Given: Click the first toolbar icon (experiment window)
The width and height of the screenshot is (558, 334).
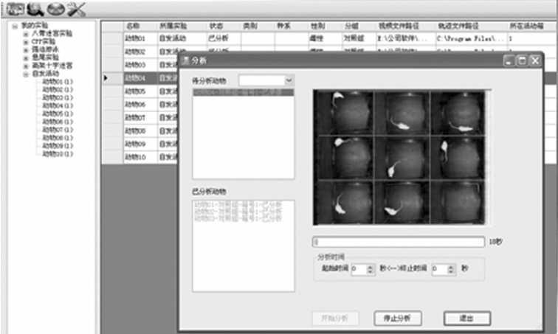Looking at the screenshot, I should [15, 10].
